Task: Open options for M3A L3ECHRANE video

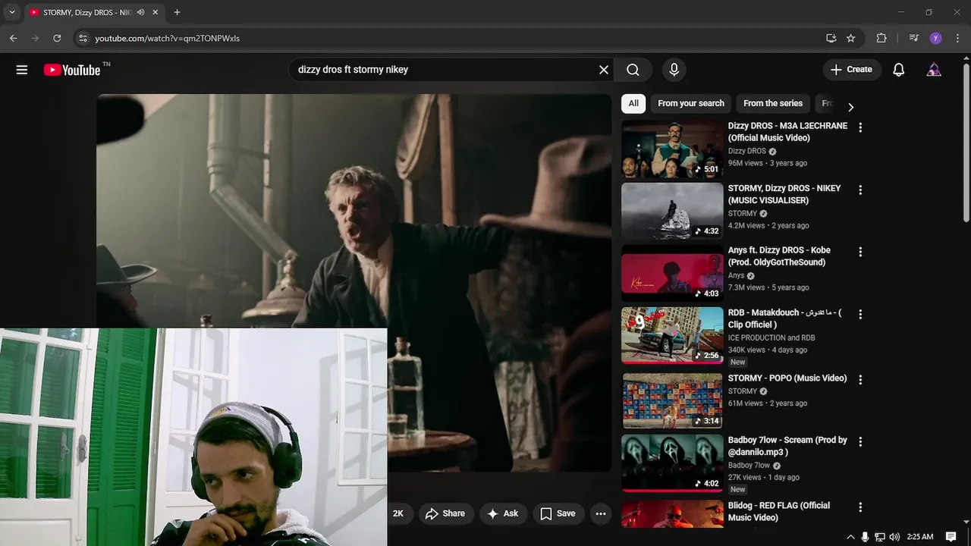Action: [860, 127]
